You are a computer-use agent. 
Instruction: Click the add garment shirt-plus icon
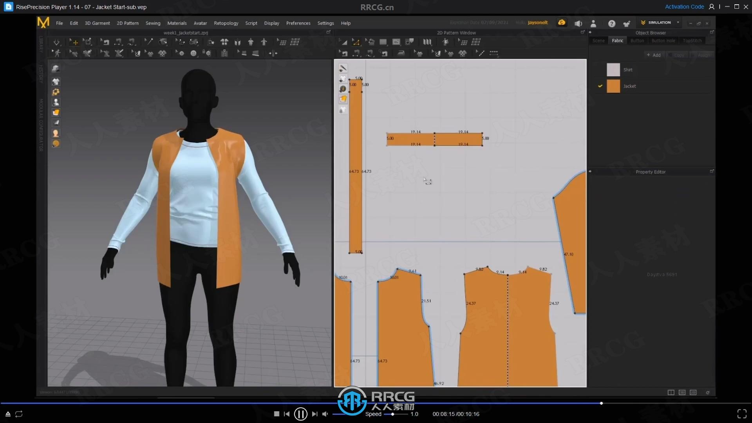coord(627,23)
